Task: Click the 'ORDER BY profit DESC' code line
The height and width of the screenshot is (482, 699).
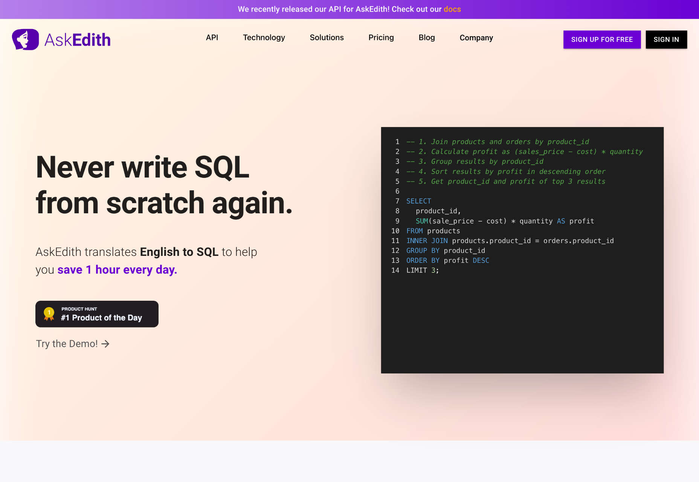Action: click(x=448, y=260)
